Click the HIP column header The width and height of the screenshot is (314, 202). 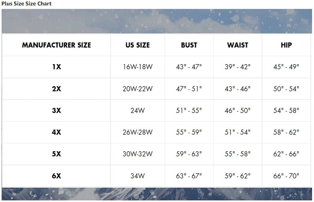286,45
